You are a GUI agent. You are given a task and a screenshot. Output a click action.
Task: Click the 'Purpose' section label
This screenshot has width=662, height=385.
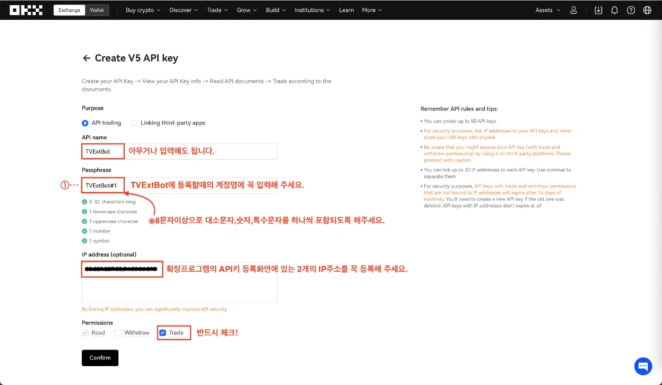pos(93,108)
